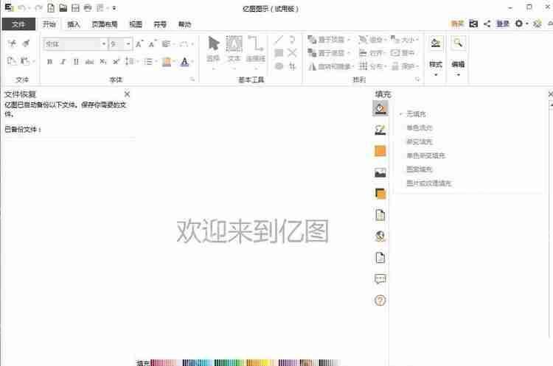Click the New document icon in title bar

[x=51, y=8]
